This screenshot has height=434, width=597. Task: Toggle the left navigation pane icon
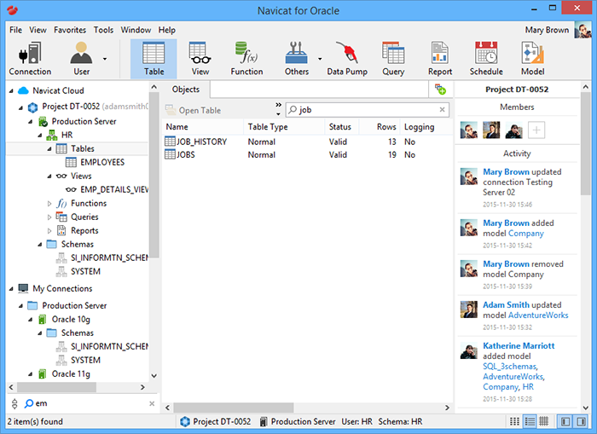565,421
